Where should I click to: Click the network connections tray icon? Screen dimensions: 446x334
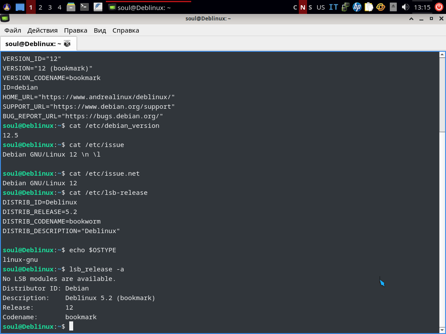345,7
